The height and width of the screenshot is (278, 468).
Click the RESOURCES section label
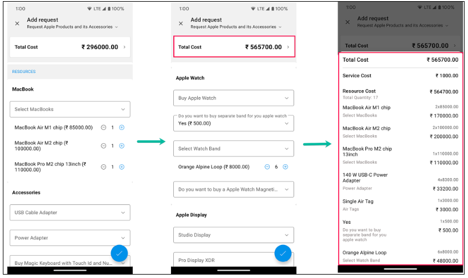click(x=24, y=71)
